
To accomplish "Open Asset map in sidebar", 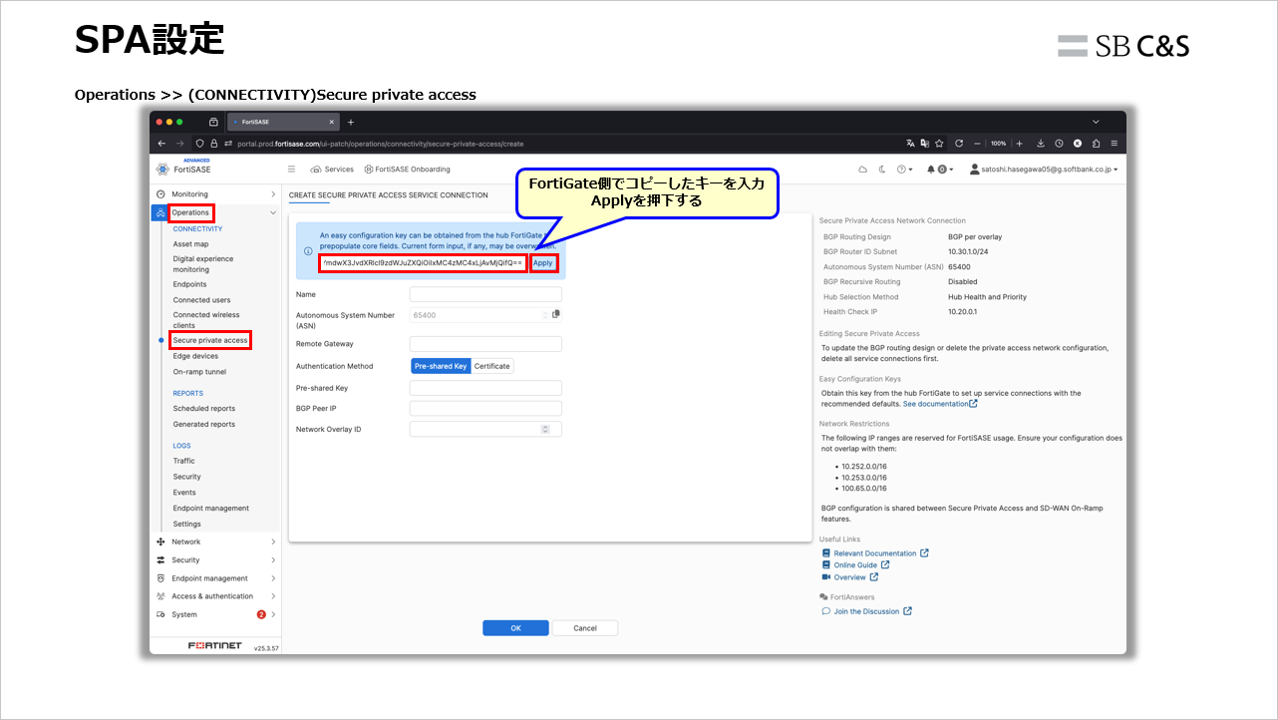I will pyautogui.click(x=190, y=244).
